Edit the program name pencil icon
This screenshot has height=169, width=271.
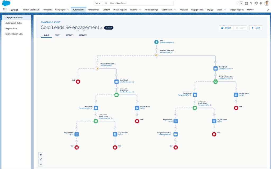101,28
